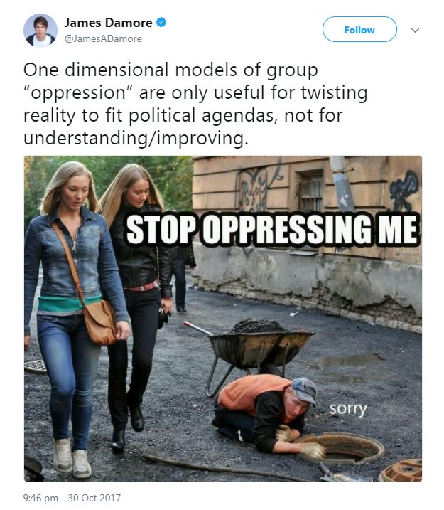Click the blue verified badge icon
The image size is (444, 510).
click(x=161, y=23)
